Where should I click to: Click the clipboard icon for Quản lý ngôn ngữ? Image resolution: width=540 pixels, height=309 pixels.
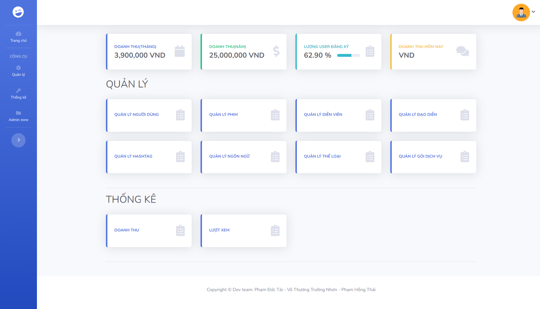pos(275,156)
